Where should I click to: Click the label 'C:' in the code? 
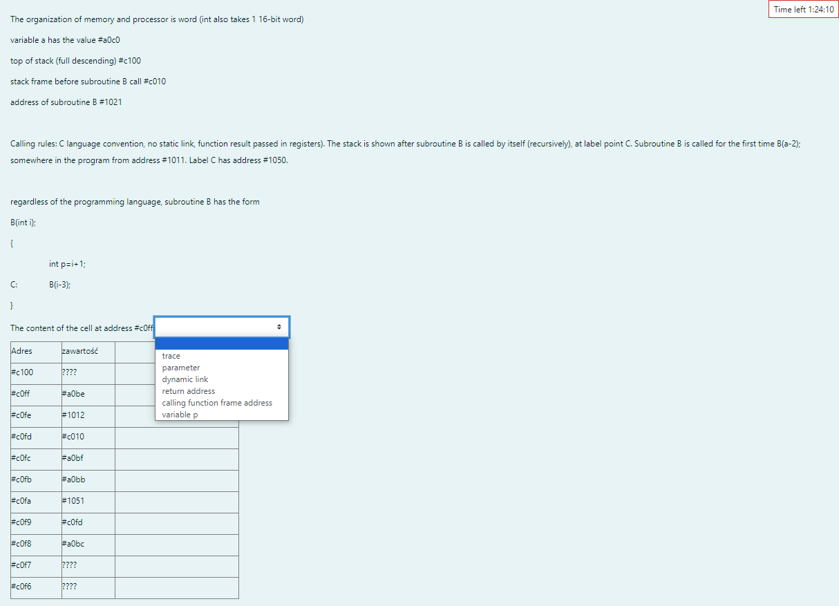point(14,284)
